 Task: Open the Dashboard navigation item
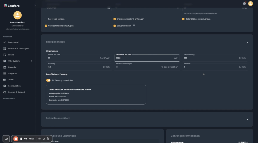coord(13,42)
